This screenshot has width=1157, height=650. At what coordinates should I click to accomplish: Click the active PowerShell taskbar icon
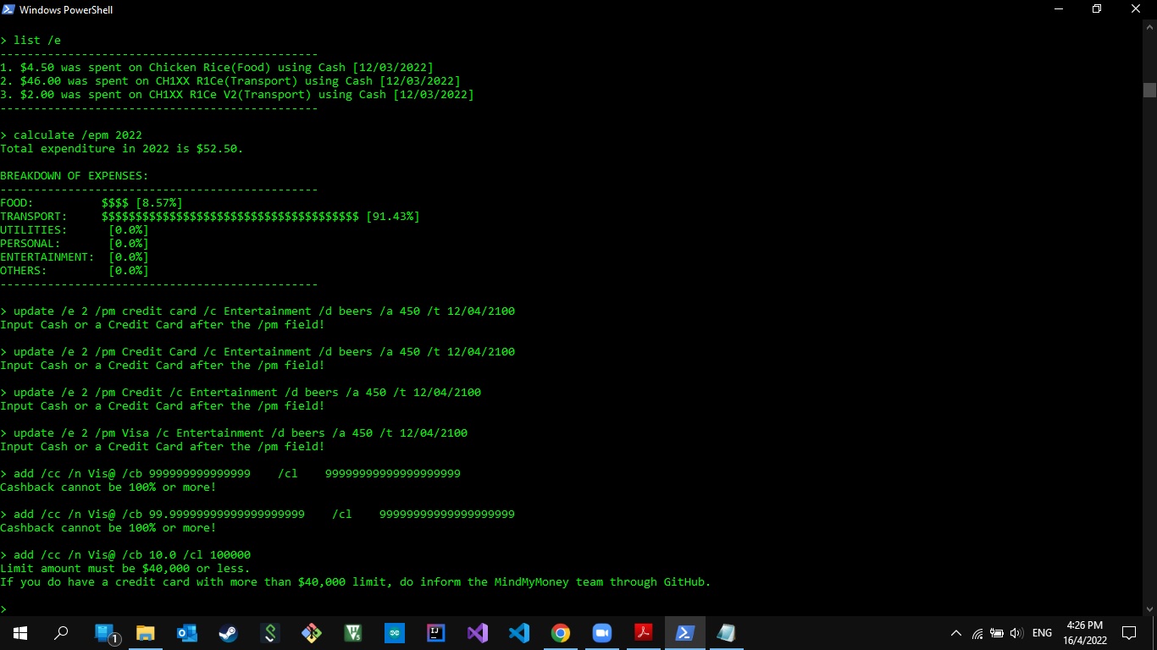(x=685, y=633)
